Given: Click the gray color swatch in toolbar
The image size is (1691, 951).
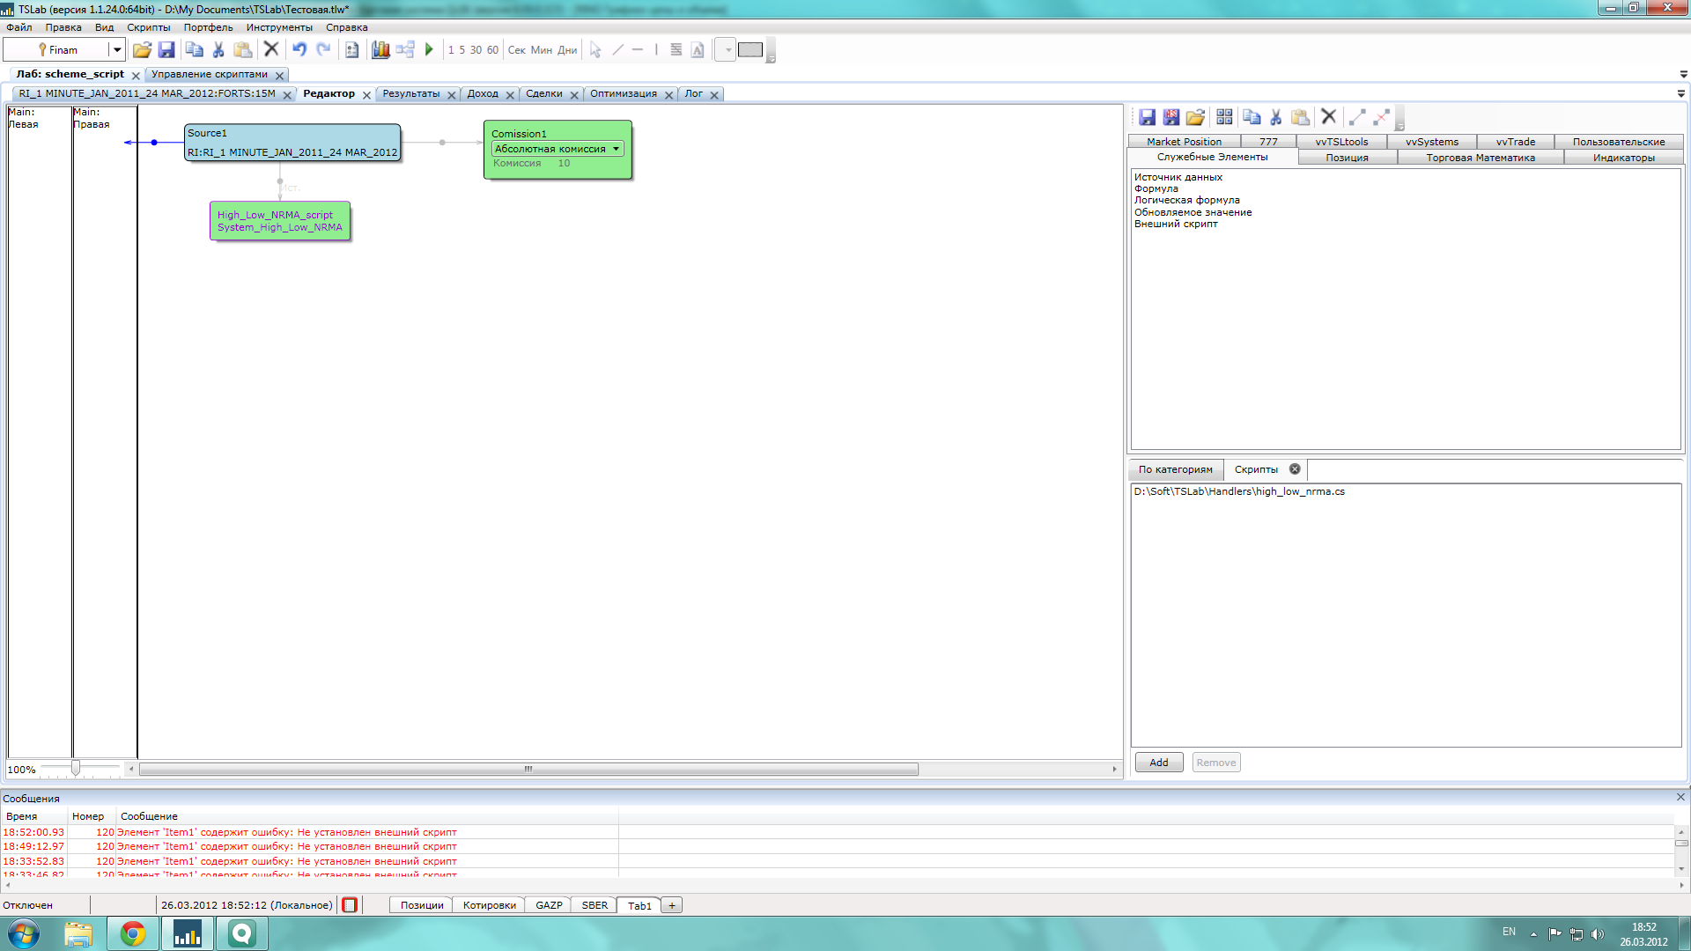Looking at the screenshot, I should [x=750, y=50].
